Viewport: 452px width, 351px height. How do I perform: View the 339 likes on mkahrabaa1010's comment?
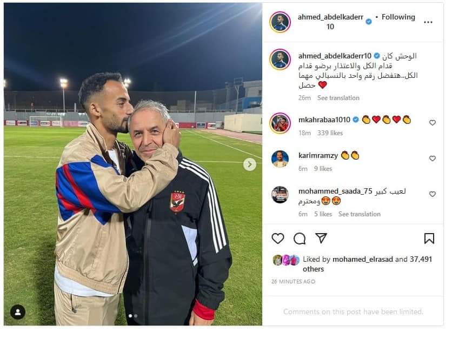330,133
